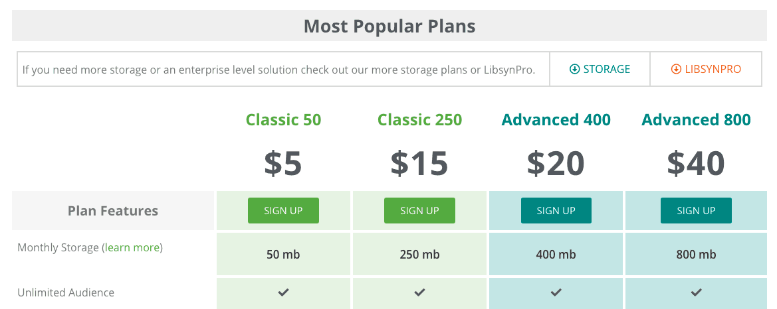This screenshot has width=777, height=309.
Task: Sign up for the Advanced 800 plan
Action: [x=696, y=211]
